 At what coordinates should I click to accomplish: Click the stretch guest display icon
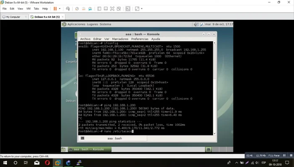(137, 8)
